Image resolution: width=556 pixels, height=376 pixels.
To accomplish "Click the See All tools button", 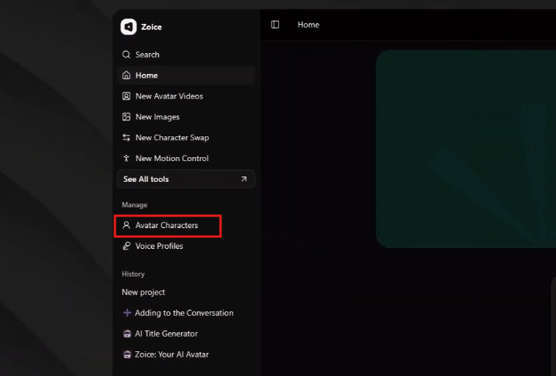I will click(186, 179).
